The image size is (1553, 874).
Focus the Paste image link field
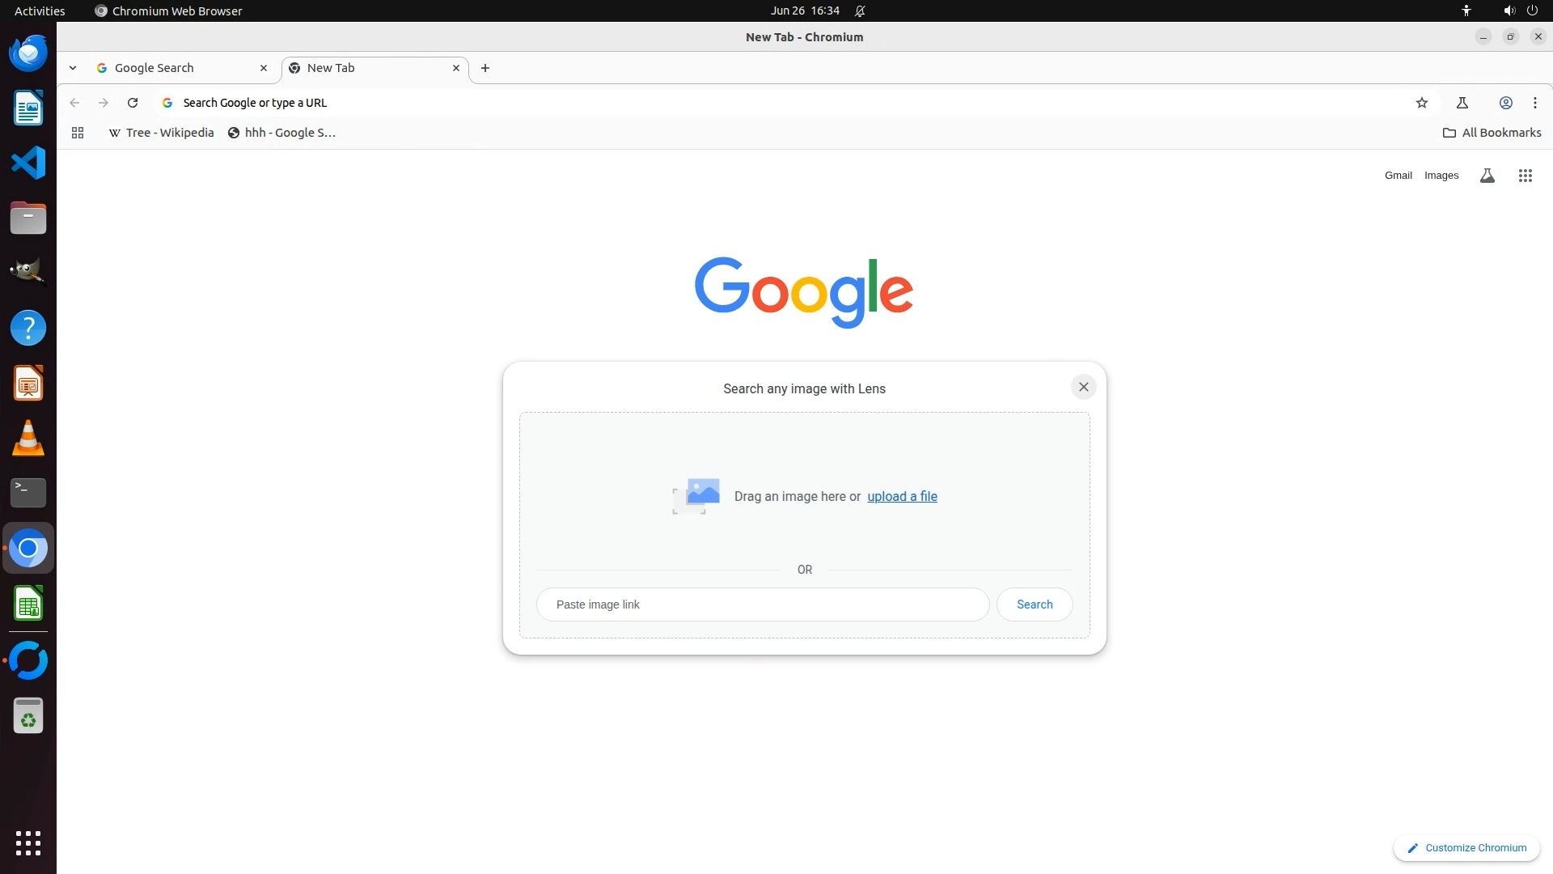(762, 605)
